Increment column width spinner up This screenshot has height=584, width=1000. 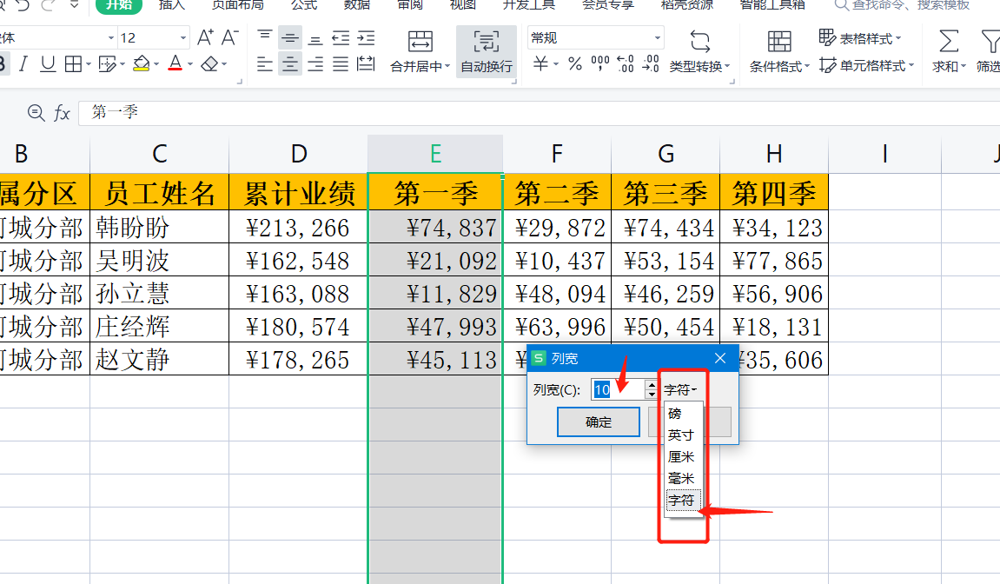coord(651,385)
